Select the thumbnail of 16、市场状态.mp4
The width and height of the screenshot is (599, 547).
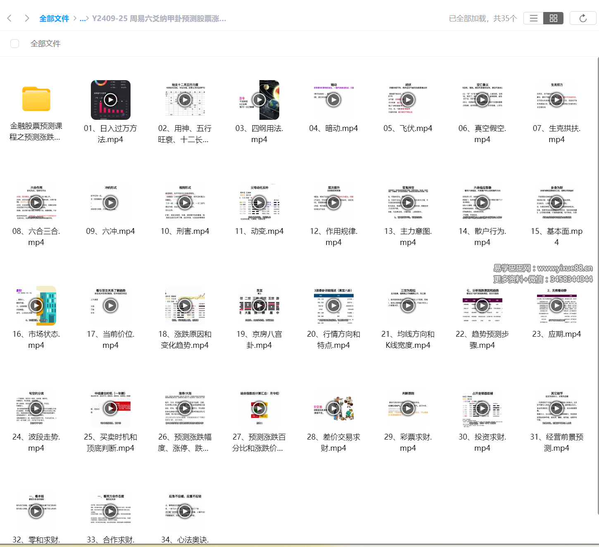pos(36,306)
